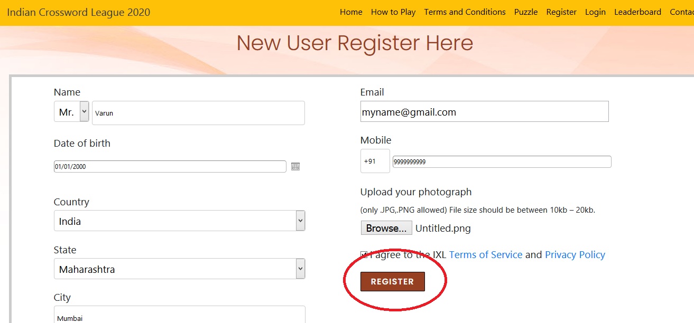The height and width of the screenshot is (323, 694).
Task: Click Browse to upload a photograph
Action: tap(386, 228)
